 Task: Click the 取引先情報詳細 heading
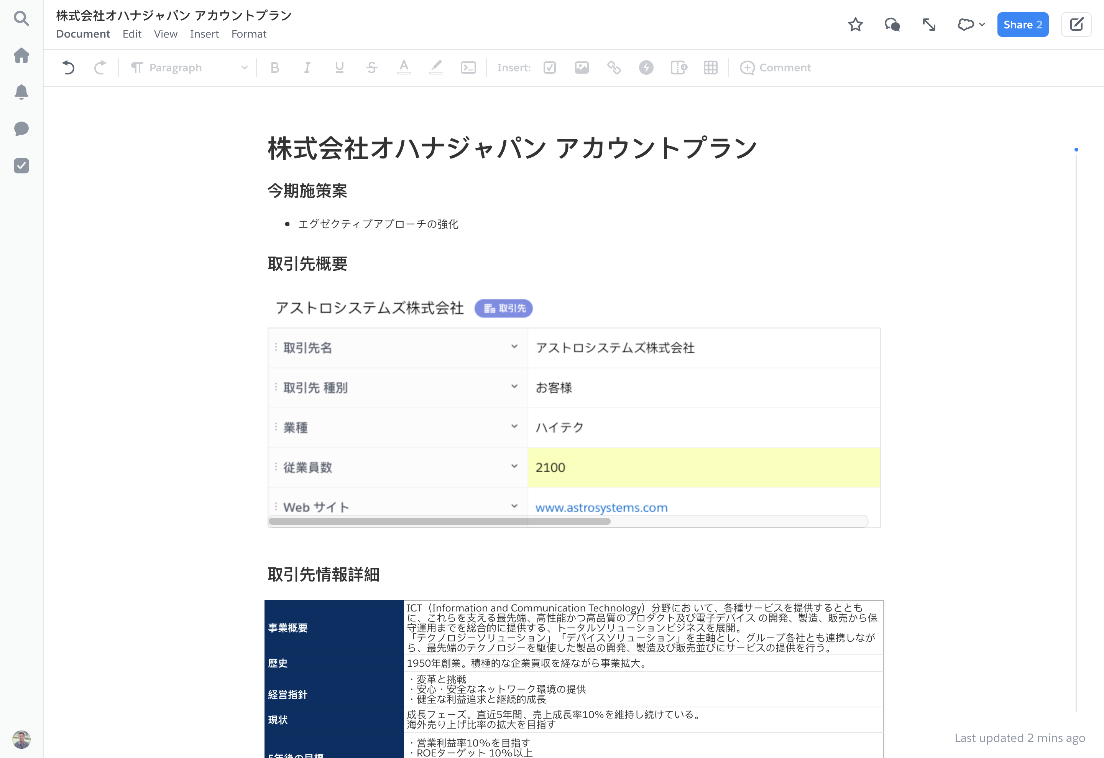pyautogui.click(x=324, y=575)
